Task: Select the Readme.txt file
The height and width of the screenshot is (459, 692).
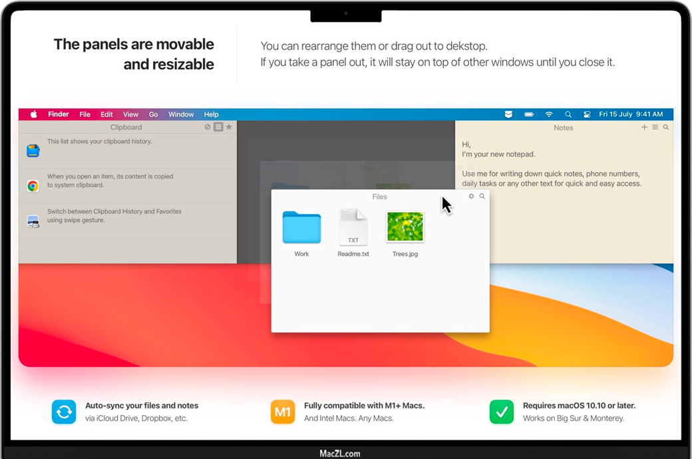Action: coord(353,228)
